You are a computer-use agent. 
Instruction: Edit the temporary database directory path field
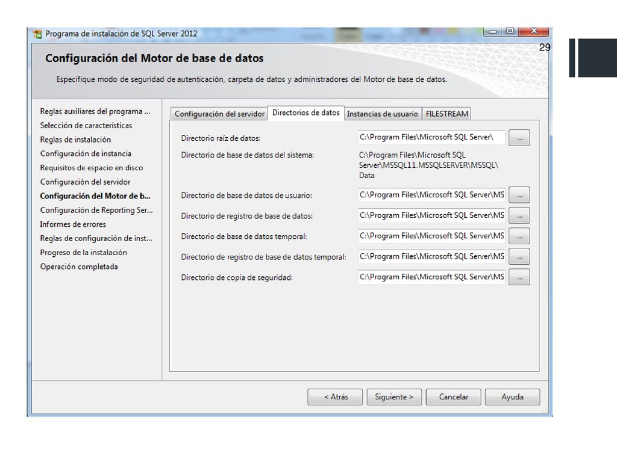pyautogui.click(x=431, y=236)
